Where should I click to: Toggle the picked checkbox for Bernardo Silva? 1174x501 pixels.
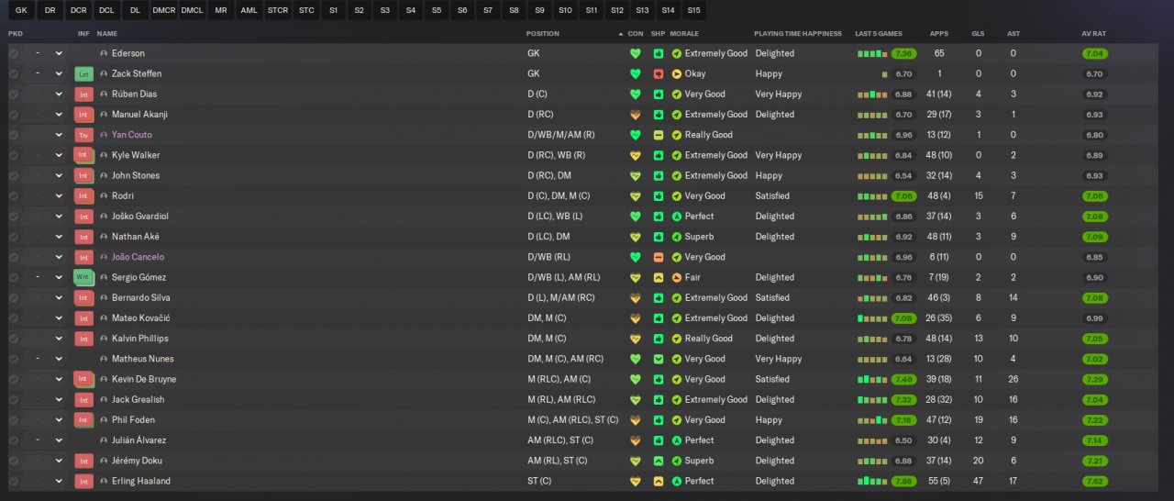(13, 297)
